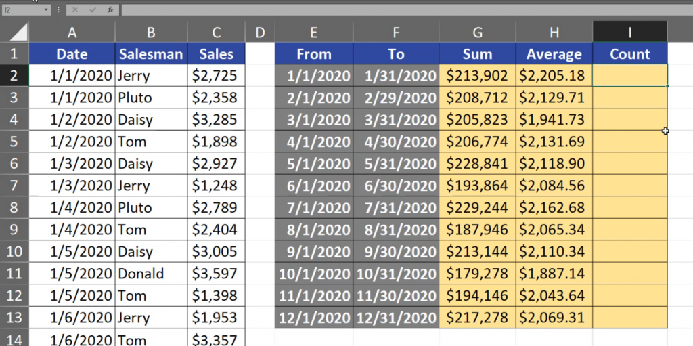Select the Count cell for 2/1/2020 row
693x346 pixels.
(629, 98)
